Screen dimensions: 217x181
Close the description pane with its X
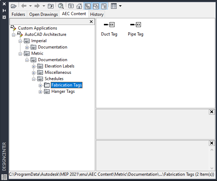212,143
